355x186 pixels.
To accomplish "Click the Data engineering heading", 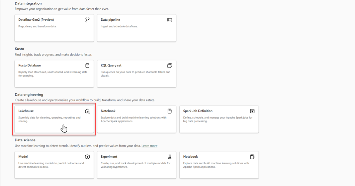I will [x=29, y=95].
